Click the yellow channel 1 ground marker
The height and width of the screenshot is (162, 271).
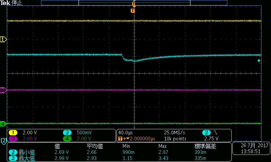3,39
